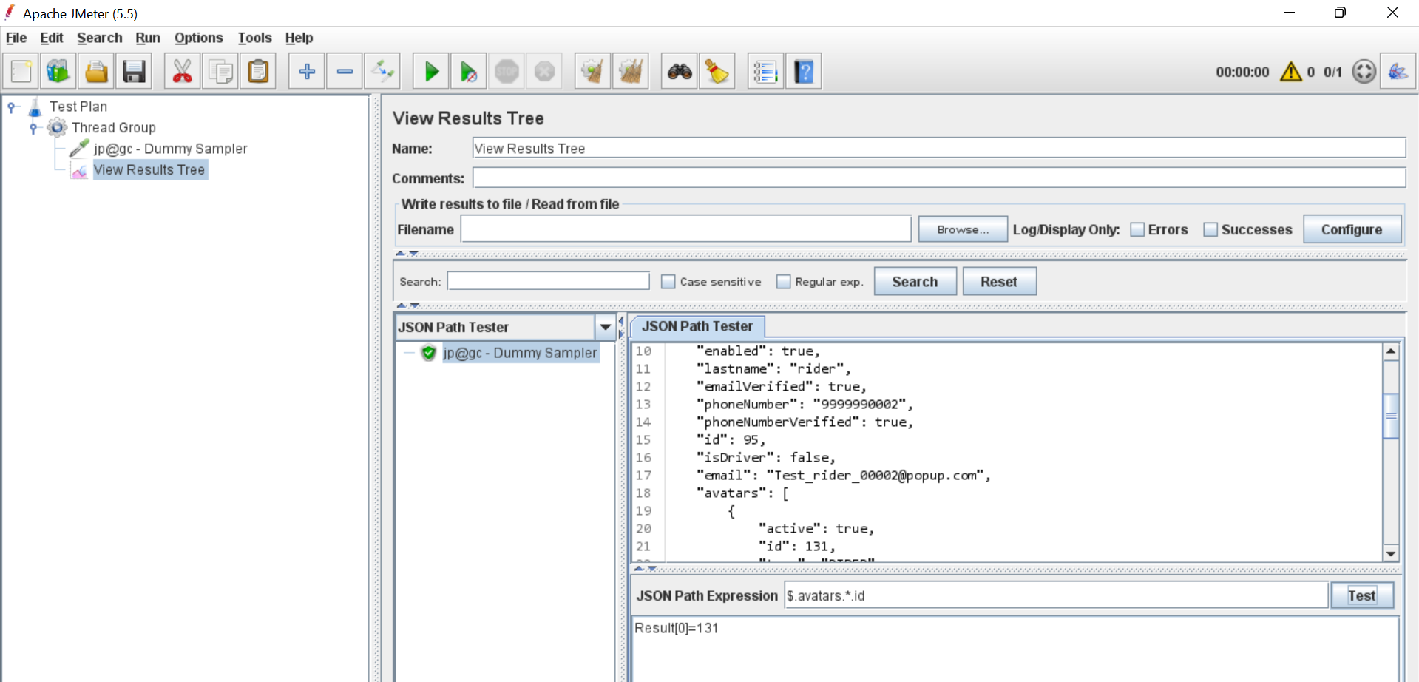Collapse the Thread Group tree node
The image size is (1419, 682).
pyautogui.click(x=33, y=128)
